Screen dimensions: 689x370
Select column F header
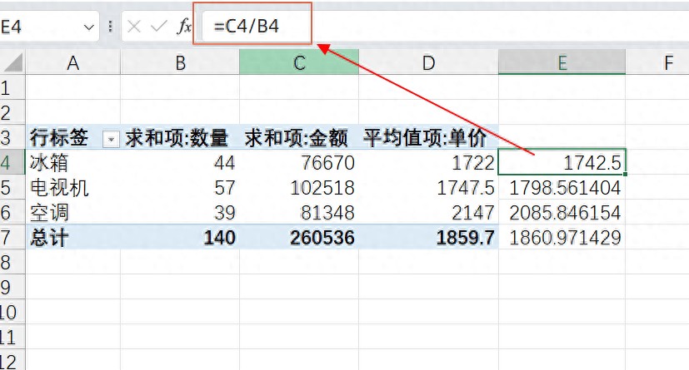point(667,62)
